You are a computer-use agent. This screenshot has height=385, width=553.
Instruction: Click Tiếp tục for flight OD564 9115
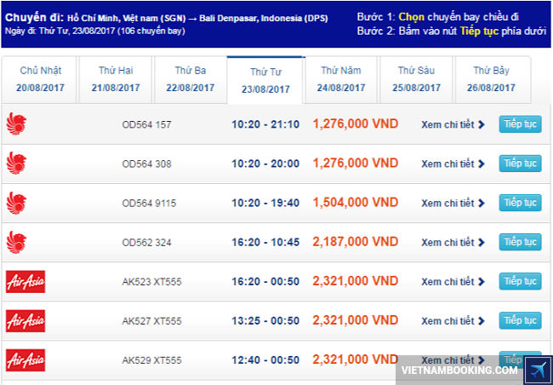coord(520,203)
